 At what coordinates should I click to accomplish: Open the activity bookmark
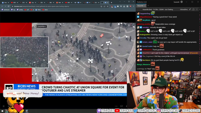pos(20,10)
